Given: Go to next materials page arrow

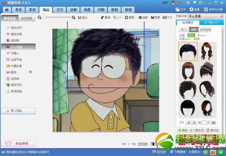Looking at the screenshot, I should pos(194,123).
